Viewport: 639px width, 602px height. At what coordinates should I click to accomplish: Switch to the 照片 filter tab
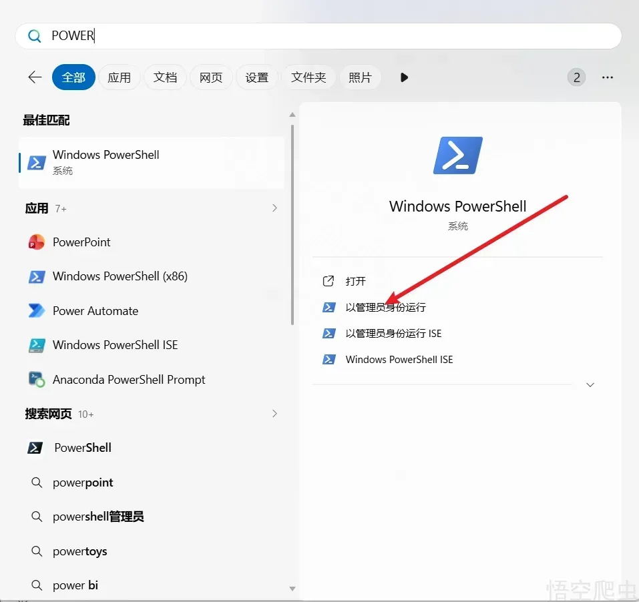tap(360, 77)
